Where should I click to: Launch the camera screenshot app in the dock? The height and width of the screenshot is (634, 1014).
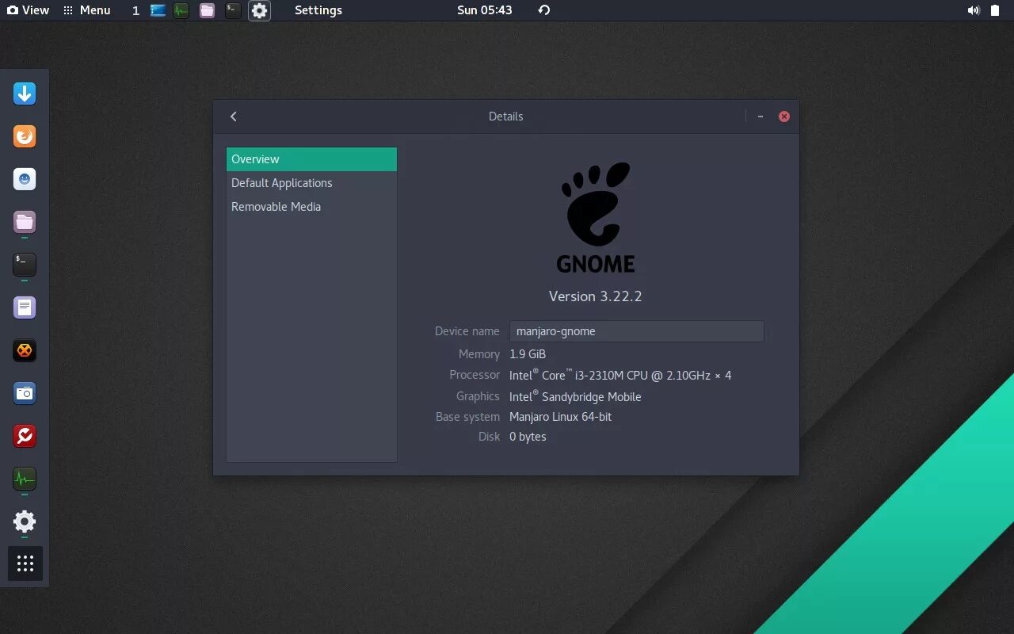(25, 393)
